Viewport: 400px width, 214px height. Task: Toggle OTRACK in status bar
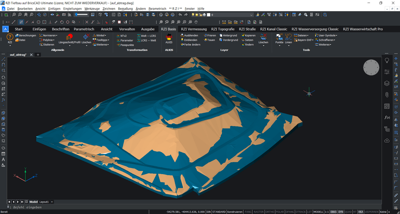click(x=301, y=212)
